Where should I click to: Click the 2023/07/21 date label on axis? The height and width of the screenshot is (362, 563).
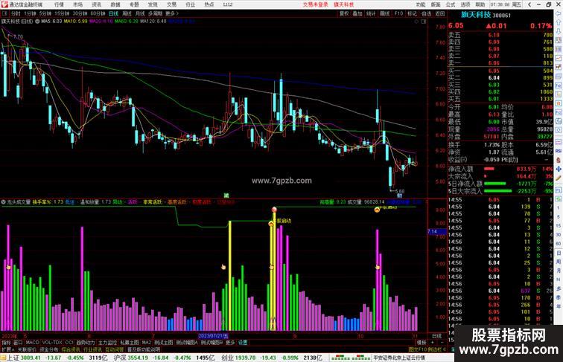213,336
